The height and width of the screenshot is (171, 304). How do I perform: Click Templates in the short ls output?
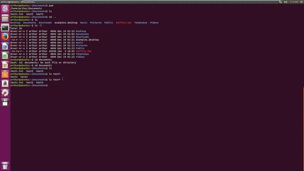tap(141, 23)
